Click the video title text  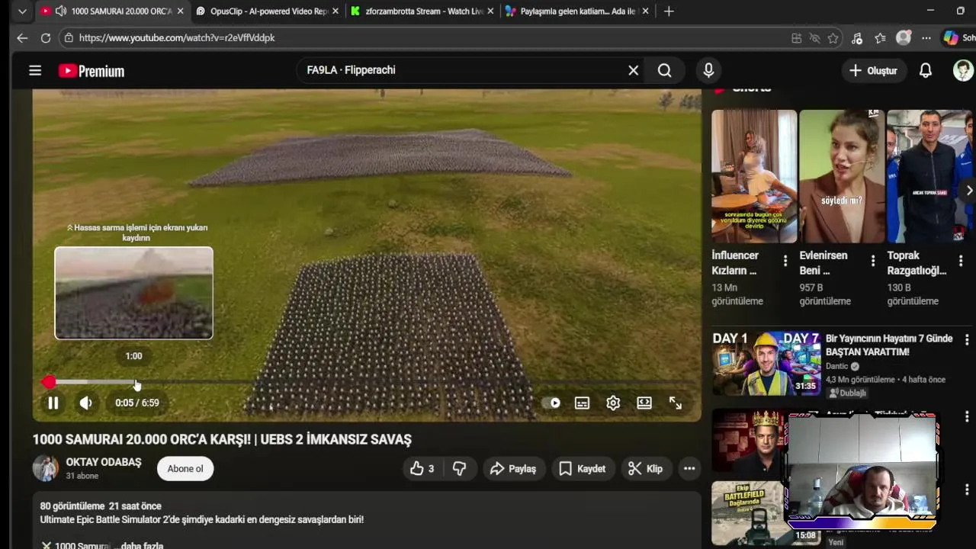click(222, 439)
